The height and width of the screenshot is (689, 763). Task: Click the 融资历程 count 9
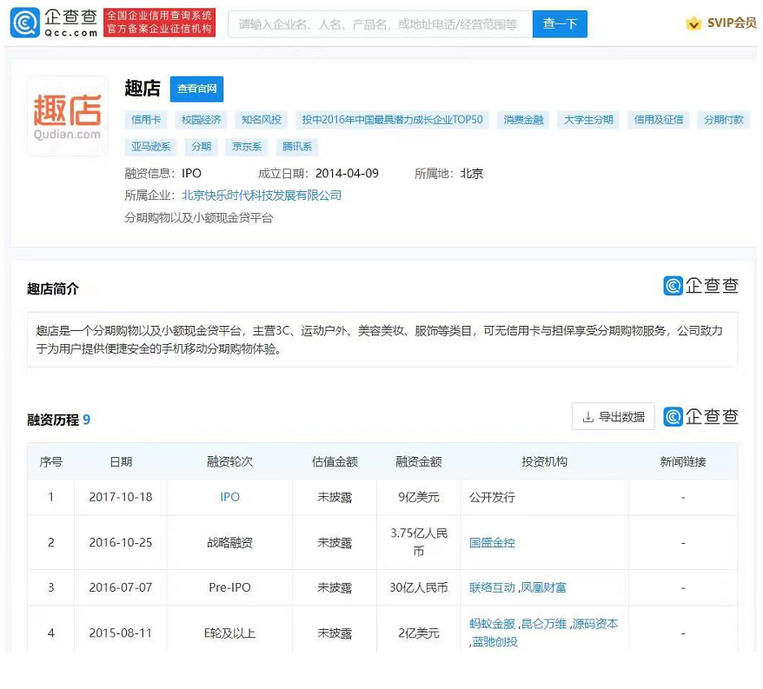[86, 420]
